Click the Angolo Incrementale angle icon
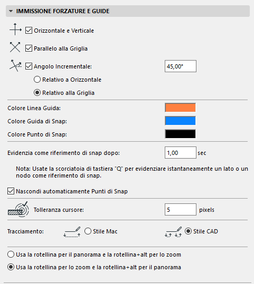Image resolution: width=254 pixels, height=284 pixels. click(15, 65)
